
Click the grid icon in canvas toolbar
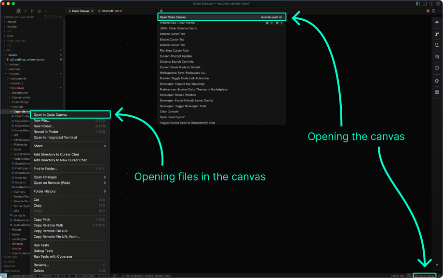tap(437, 92)
